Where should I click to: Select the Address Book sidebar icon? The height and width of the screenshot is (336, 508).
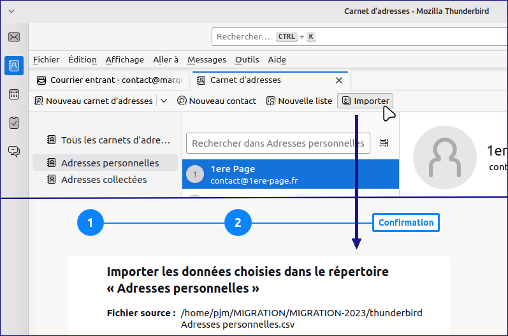coord(14,66)
